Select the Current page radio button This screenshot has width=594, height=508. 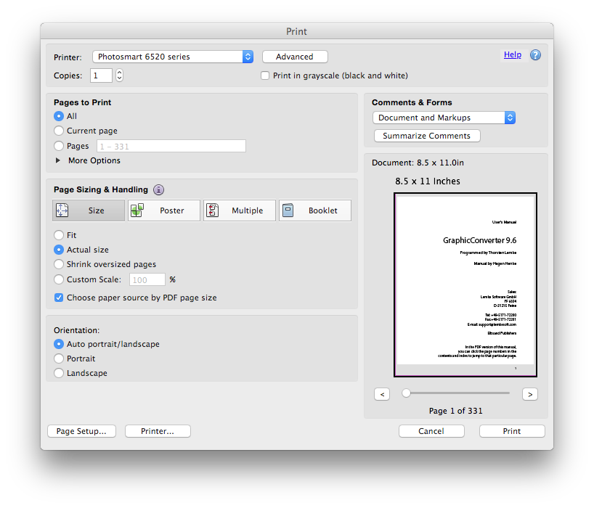[59, 131]
